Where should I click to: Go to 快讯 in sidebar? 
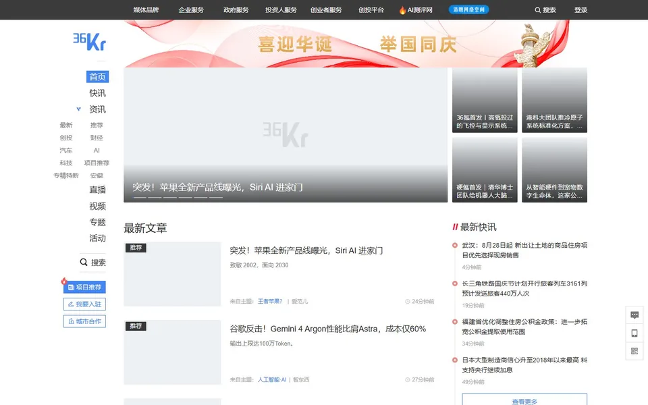[97, 93]
